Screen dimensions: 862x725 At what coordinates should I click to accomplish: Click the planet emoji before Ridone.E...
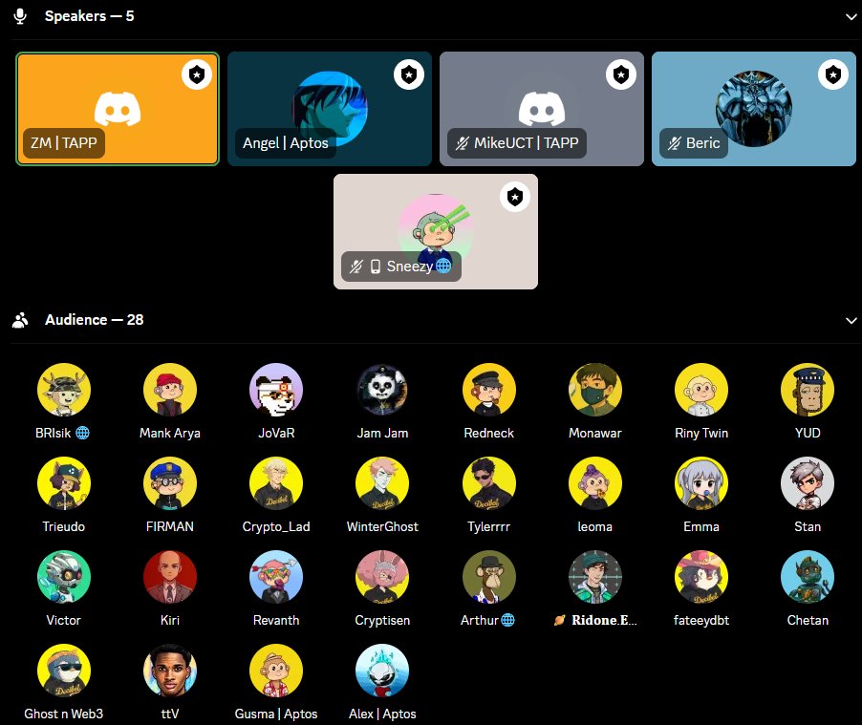click(560, 620)
